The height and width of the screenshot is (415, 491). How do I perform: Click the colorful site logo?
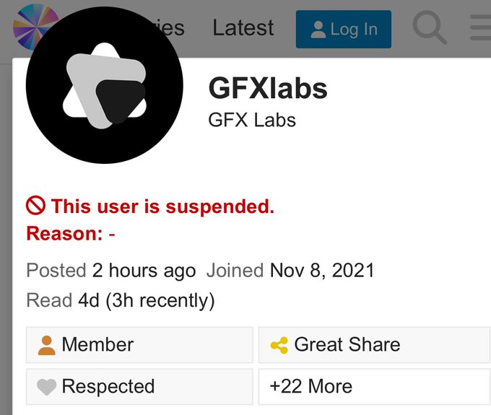click(29, 22)
